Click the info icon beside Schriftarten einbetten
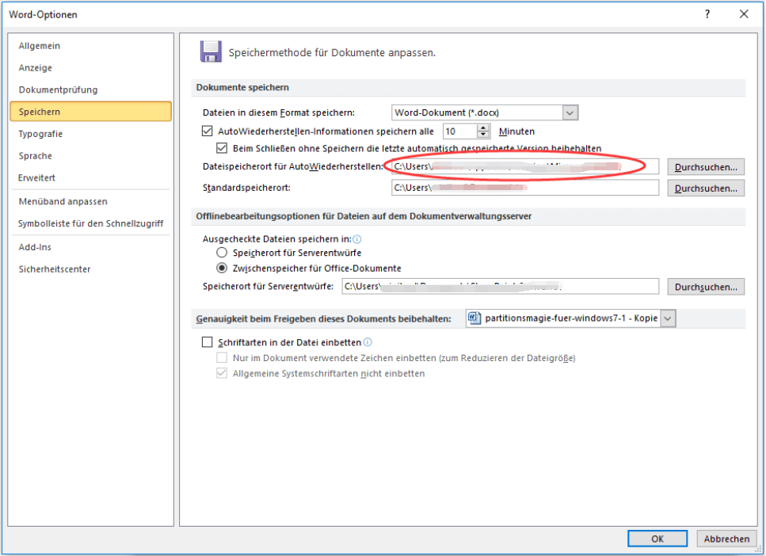Image resolution: width=766 pixels, height=556 pixels. [x=368, y=342]
